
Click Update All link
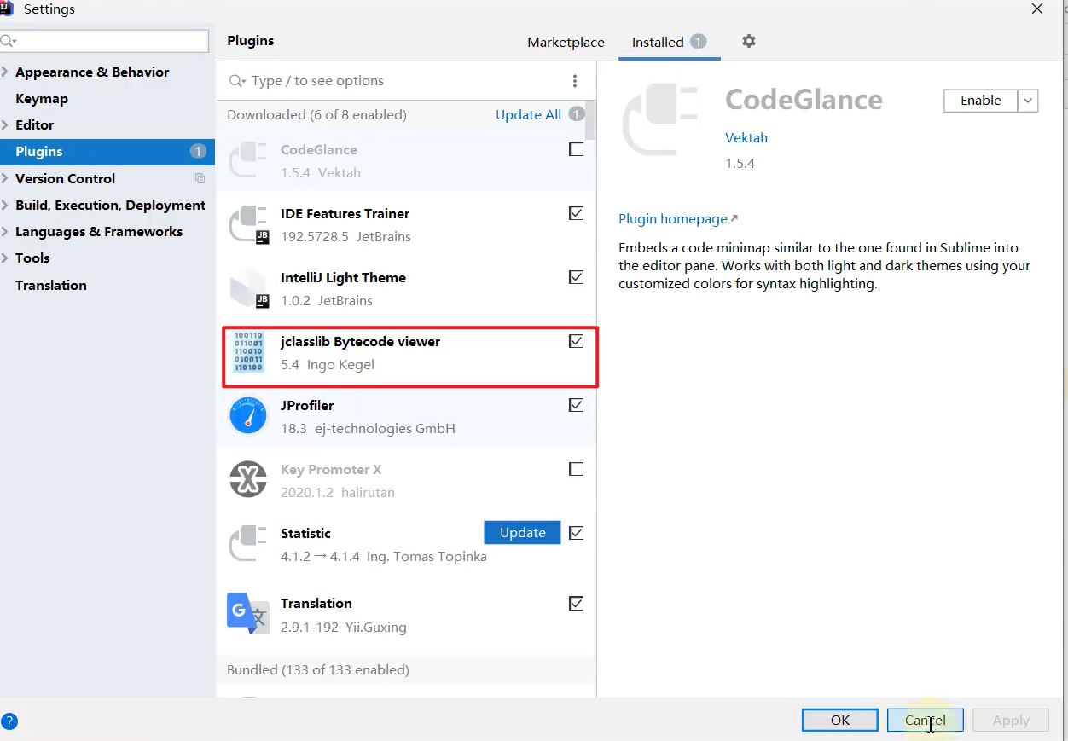[x=528, y=114]
